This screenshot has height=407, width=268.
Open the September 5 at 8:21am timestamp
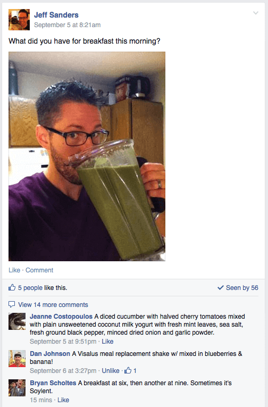click(x=67, y=25)
